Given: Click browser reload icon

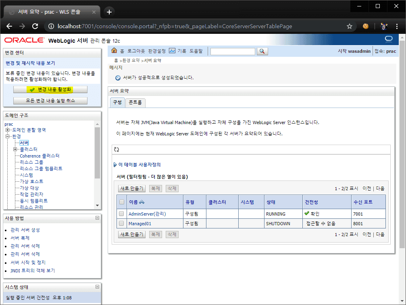Looking at the screenshot, I should point(35,26).
